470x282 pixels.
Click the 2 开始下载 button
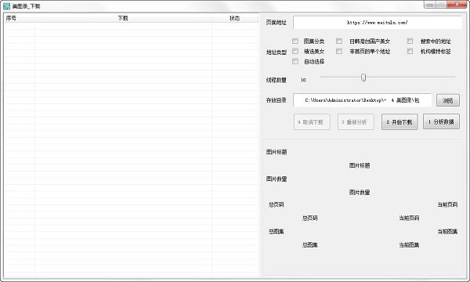click(x=399, y=122)
